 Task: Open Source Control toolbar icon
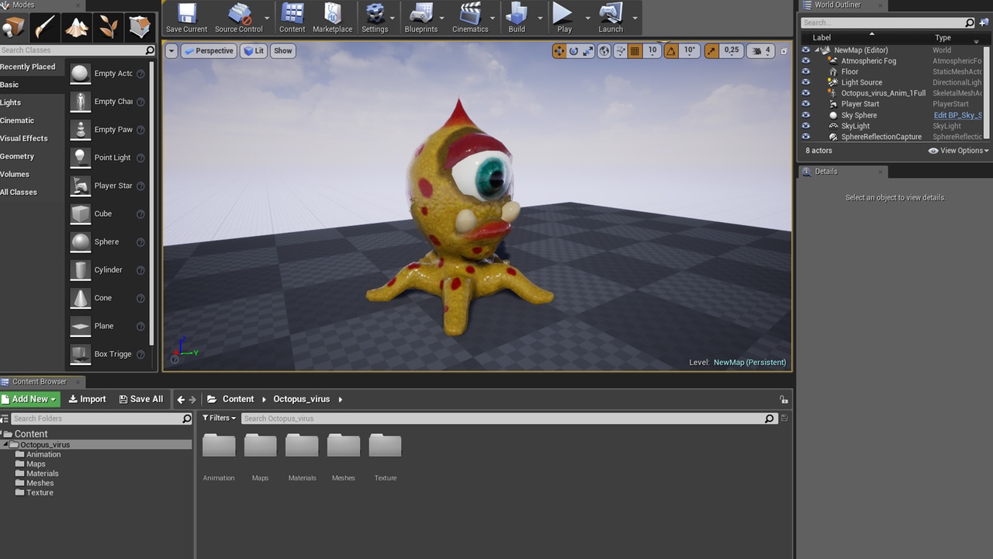tap(238, 19)
